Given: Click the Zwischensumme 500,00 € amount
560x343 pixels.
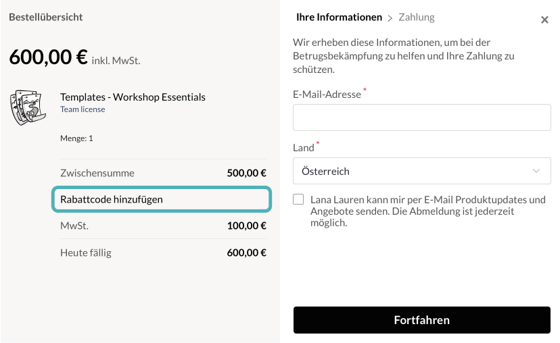Looking at the screenshot, I should (x=246, y=173).
